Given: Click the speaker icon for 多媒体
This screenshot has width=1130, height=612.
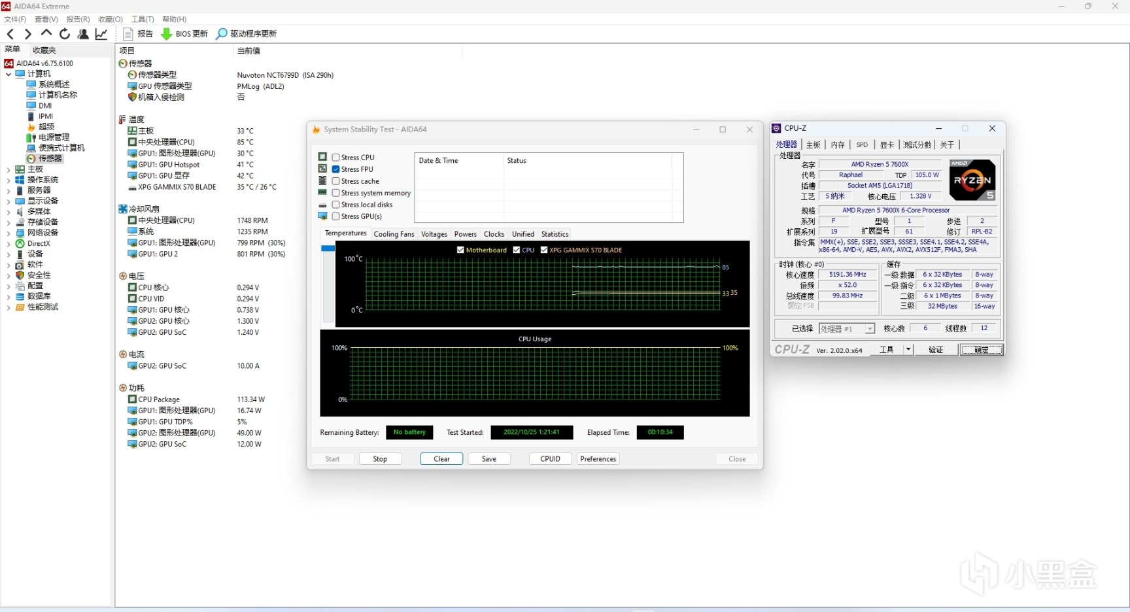Looking at the screenshot, I should tap(20, 212).
